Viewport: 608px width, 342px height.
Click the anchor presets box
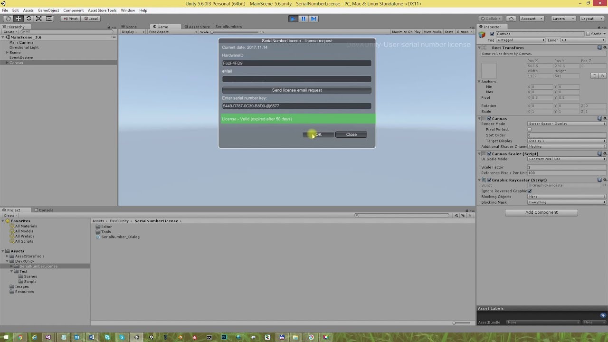(489, 71)
